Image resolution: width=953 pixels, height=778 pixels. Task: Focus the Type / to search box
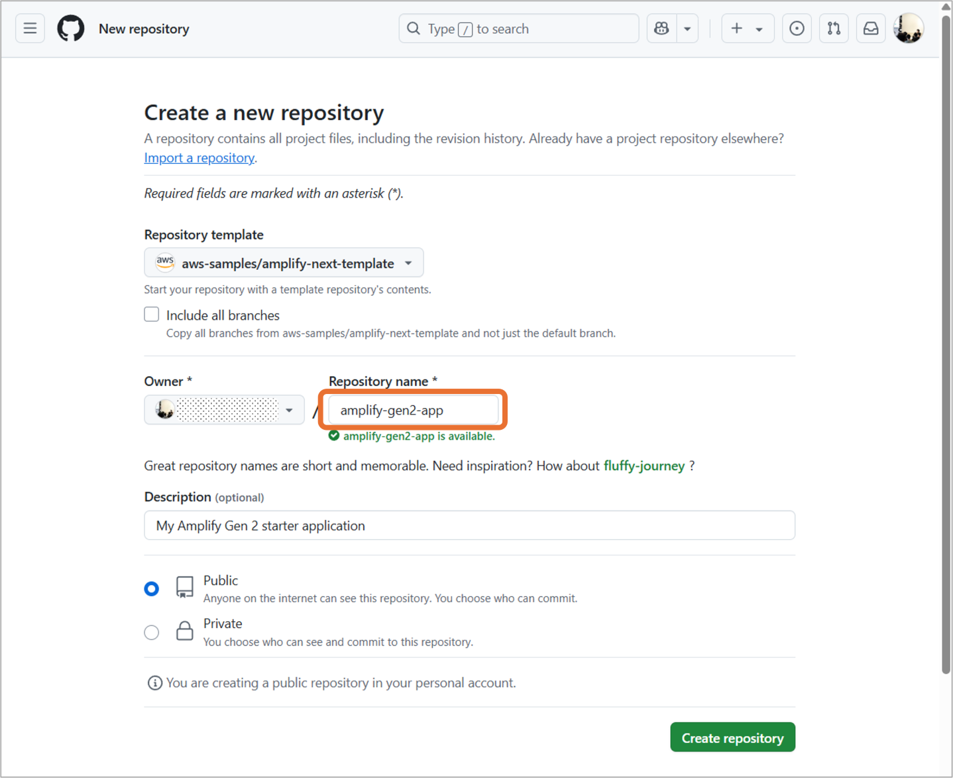click(x=519, y=29)
